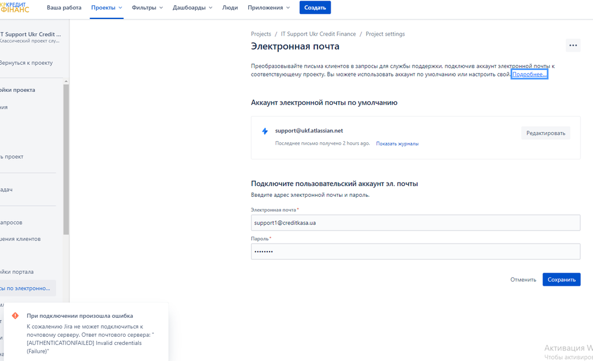
Task: Click the Сохранить button
Action: pyautogui.click(x=561, y=279)
